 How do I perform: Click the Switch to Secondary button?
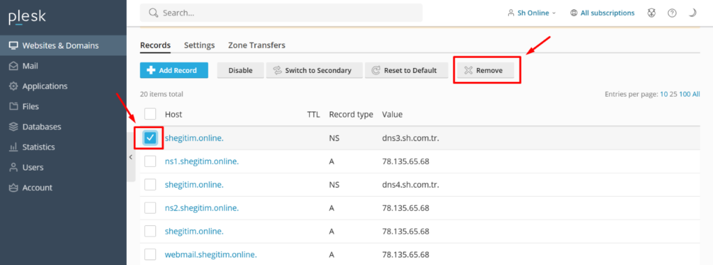(x=314, y=70)
